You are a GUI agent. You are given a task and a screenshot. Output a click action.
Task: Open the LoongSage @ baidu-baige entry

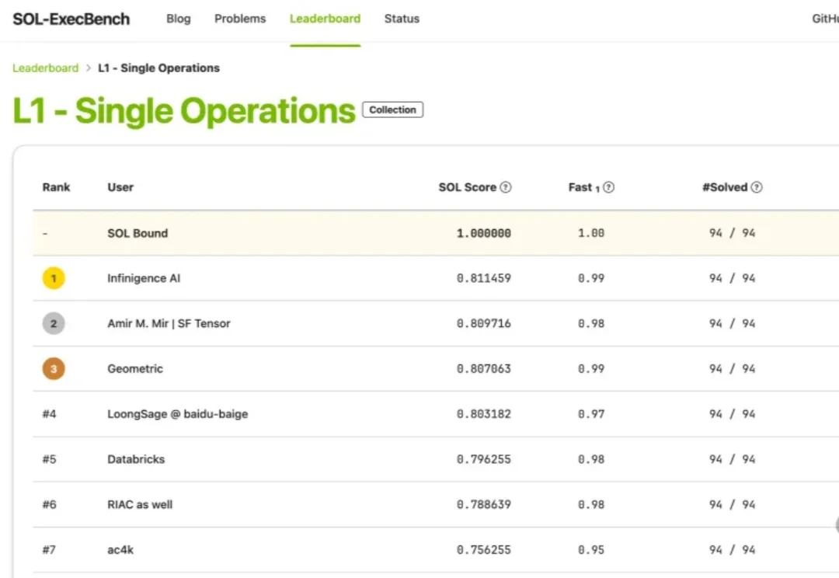click(x=178, y=414)
